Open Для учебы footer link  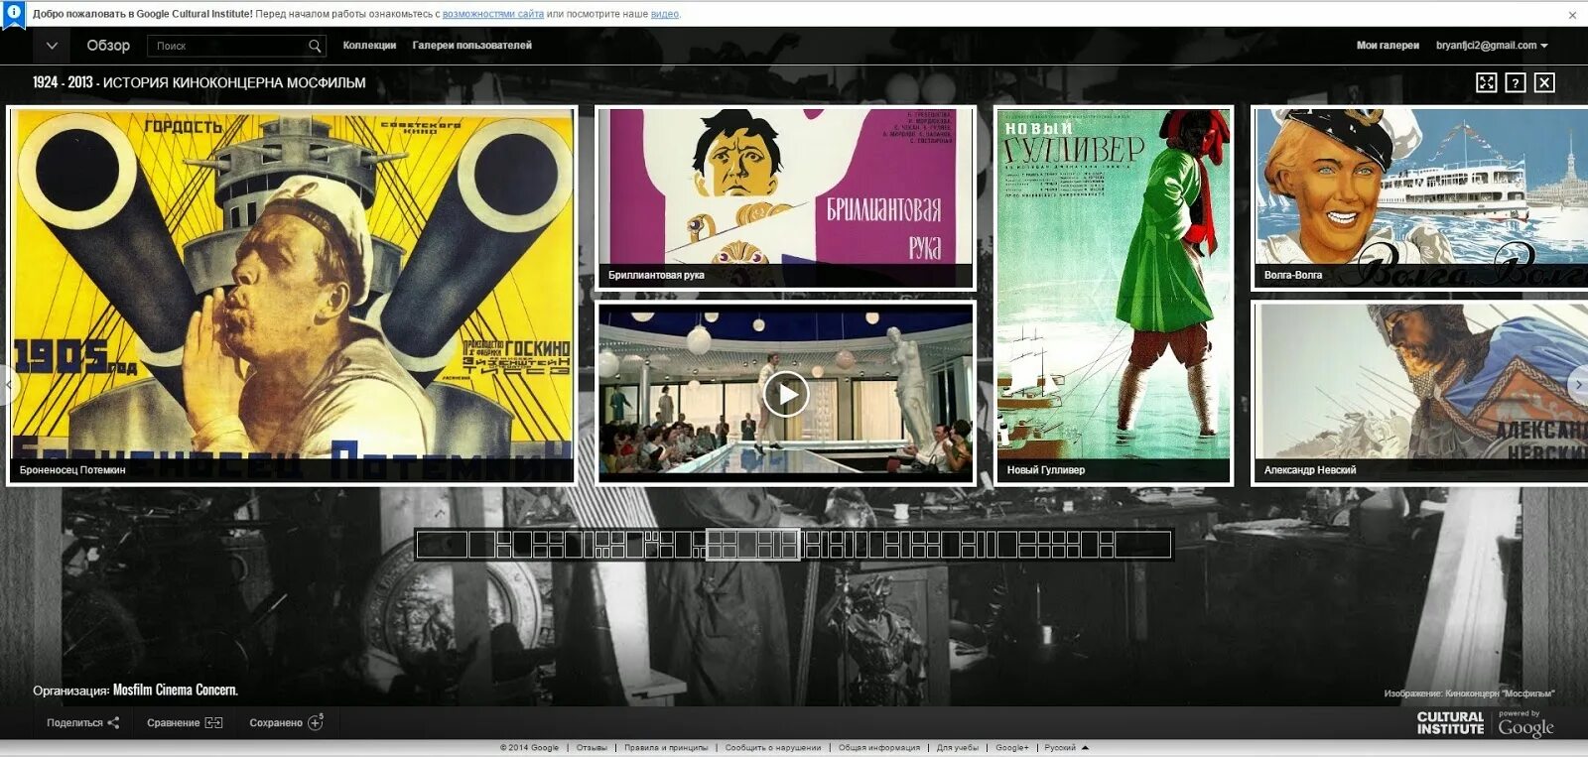tap(958, 748)
